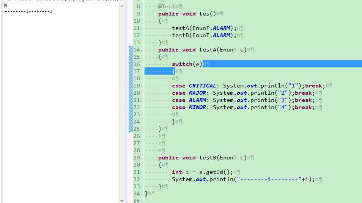Click the case MINOR line
The width and height of the screenshot is (362, 203).
pyautogui.click(x=243, y=108)
